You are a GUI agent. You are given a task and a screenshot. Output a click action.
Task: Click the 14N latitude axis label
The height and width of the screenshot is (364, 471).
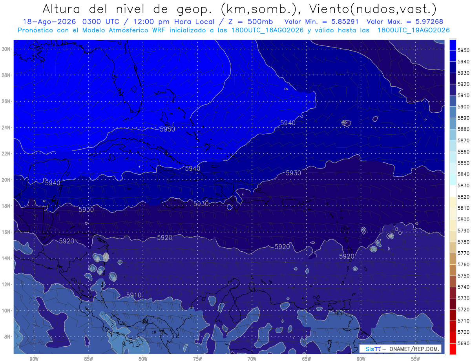pyautogui.click(x=6, y=258)
